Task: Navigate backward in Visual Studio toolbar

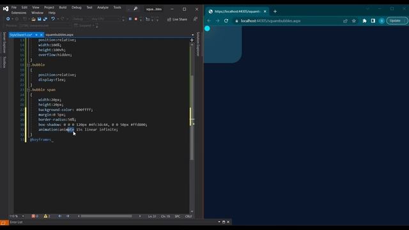Action: [x=8, y=19]
